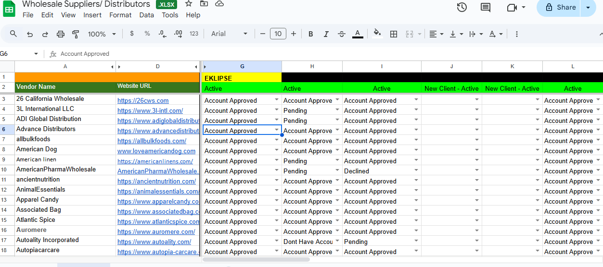Format as currency

(x=132, y=34)
